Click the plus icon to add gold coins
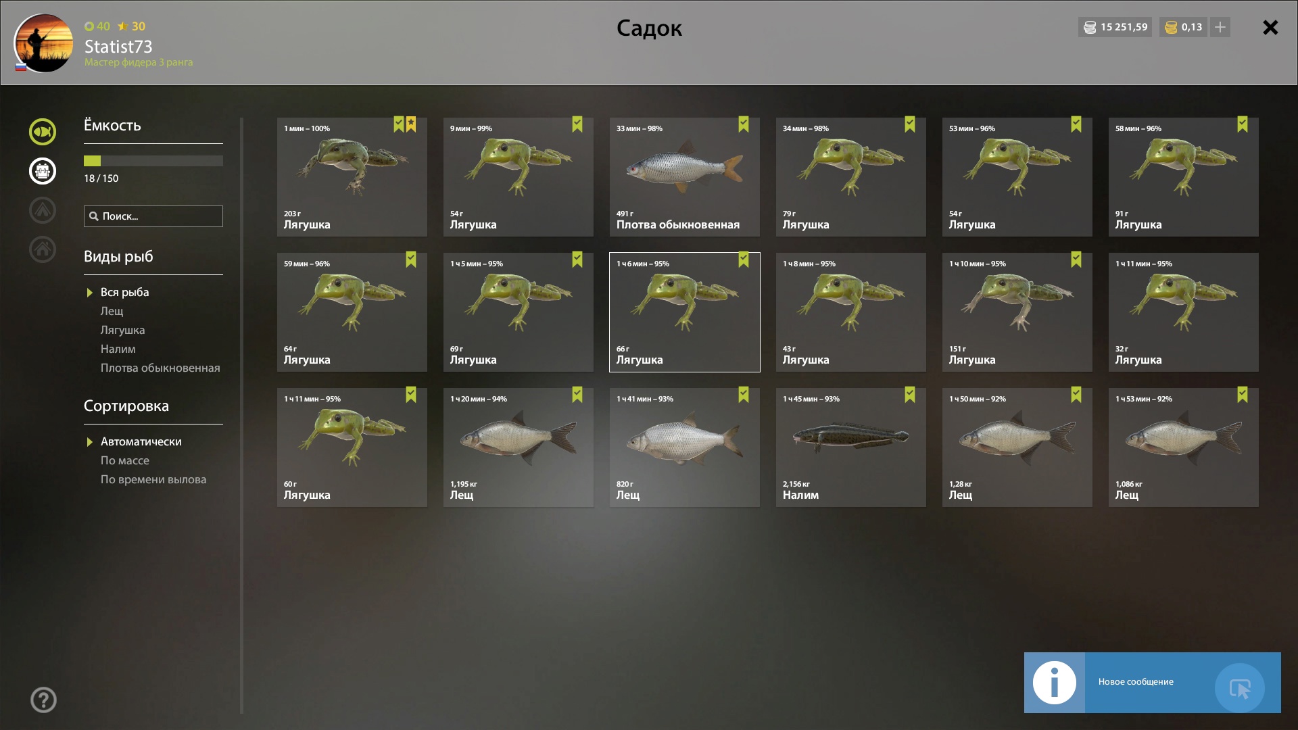Viewport: 1298px width, 730px height. click(1220, 27)
